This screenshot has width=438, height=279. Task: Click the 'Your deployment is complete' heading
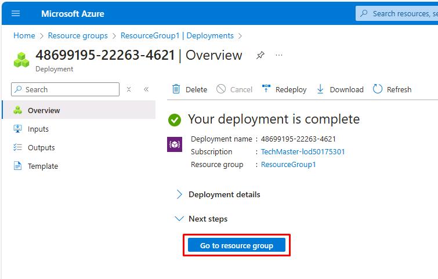click(x=274, y=119)
